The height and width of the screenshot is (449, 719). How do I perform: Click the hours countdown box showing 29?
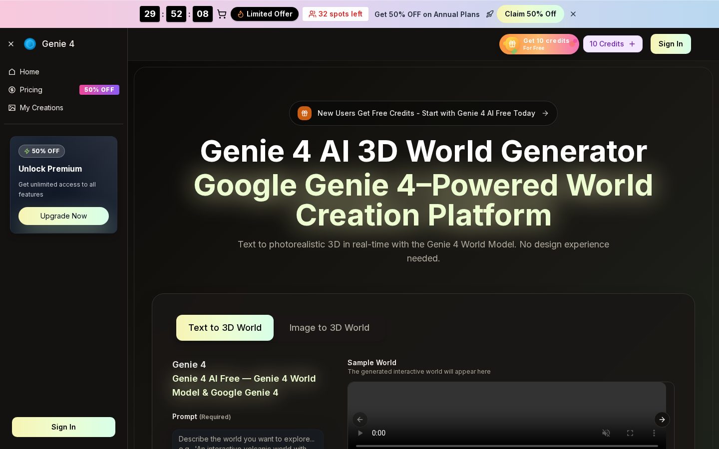click(150, 14)
